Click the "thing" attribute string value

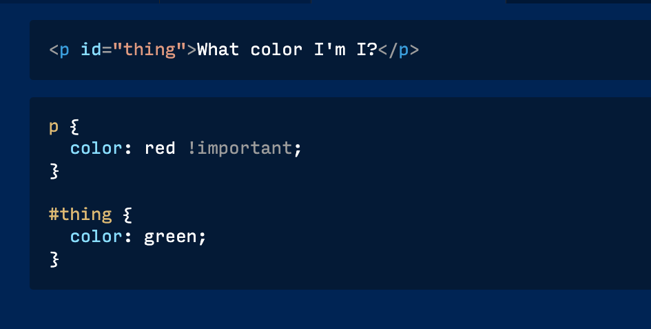click(149, 50)
